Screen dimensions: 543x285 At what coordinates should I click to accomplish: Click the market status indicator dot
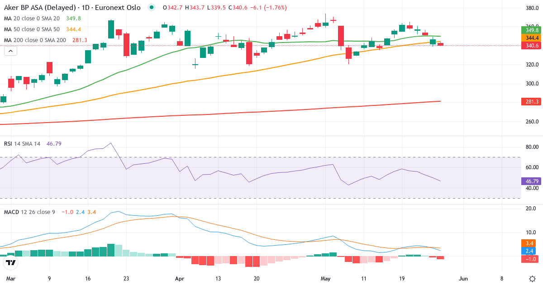click(152, 8)
